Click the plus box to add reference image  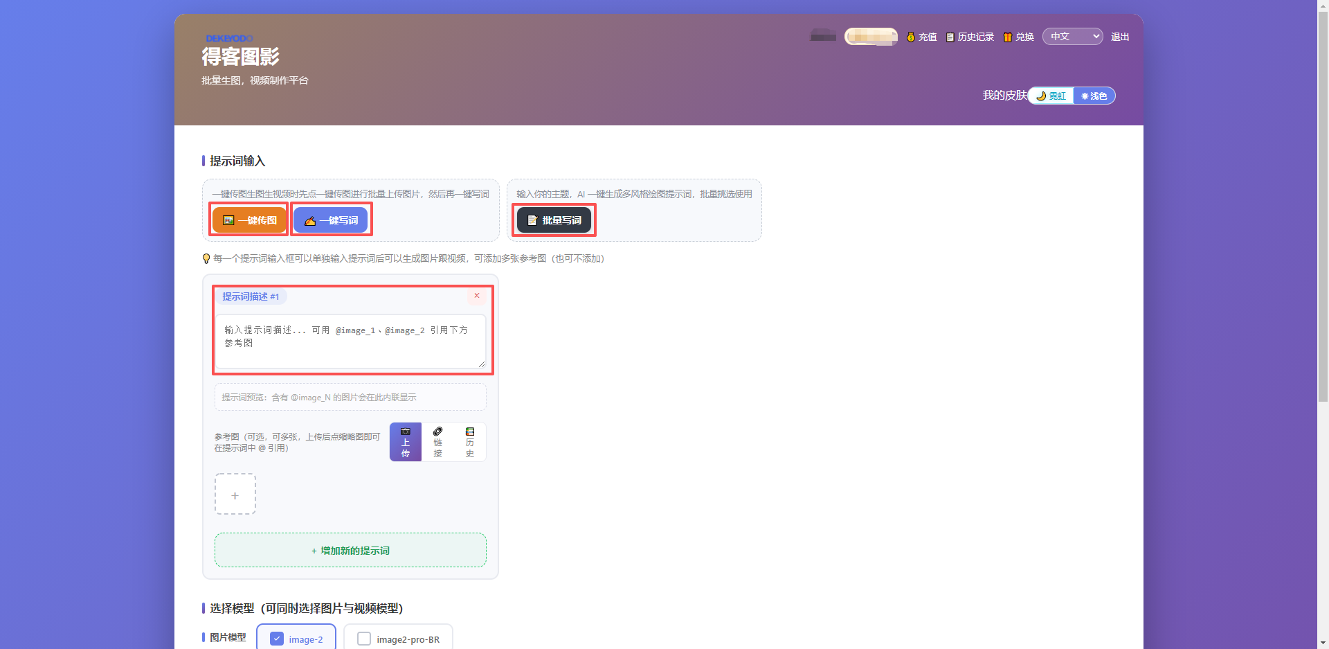coord(235,494)
